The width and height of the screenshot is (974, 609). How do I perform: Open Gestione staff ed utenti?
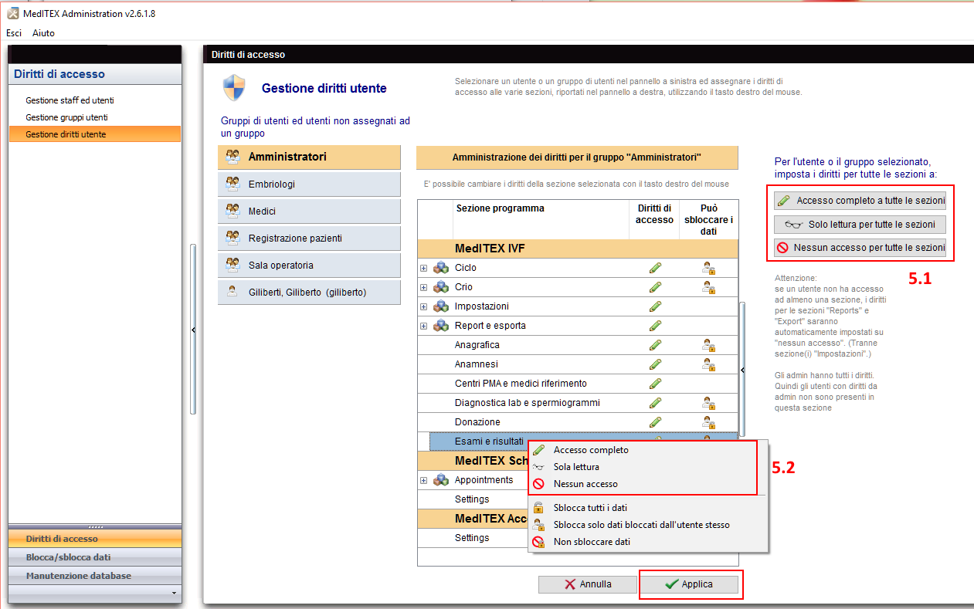70,100
